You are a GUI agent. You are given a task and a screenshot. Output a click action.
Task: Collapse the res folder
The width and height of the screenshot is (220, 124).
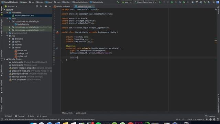coord(7,36)
